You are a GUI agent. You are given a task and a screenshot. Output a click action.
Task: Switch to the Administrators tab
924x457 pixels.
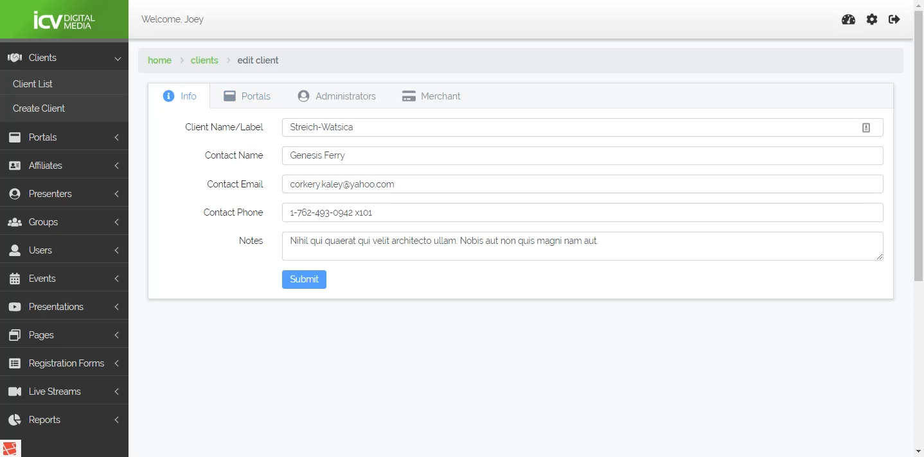[337, 96]
